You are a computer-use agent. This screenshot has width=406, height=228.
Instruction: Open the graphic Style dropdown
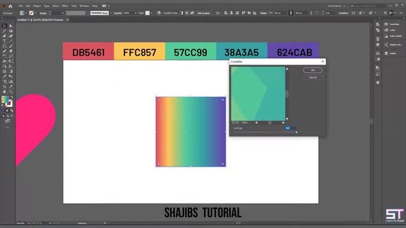click(x=152, y=13)
